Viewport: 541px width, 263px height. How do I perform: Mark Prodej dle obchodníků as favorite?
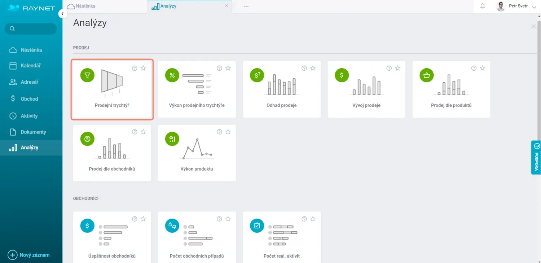click(x=143, y=132)
